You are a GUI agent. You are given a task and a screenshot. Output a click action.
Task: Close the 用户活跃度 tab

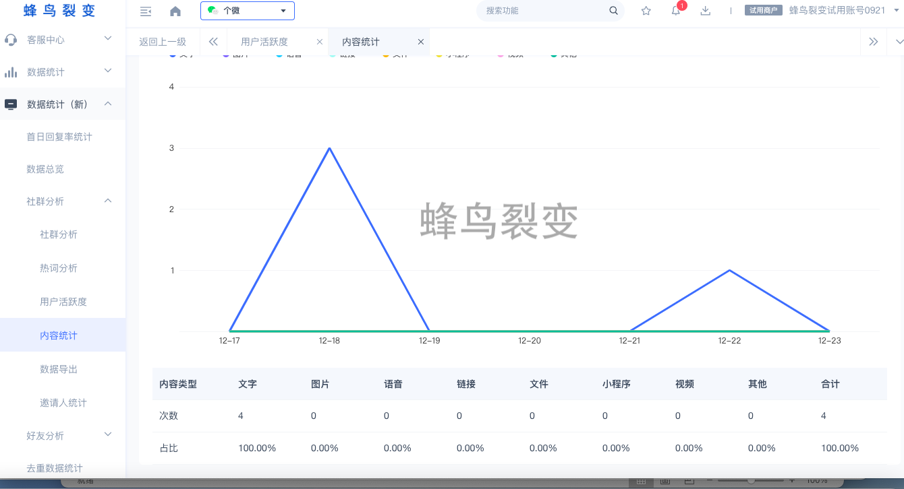pyautogui.click(x=320, y=42)
